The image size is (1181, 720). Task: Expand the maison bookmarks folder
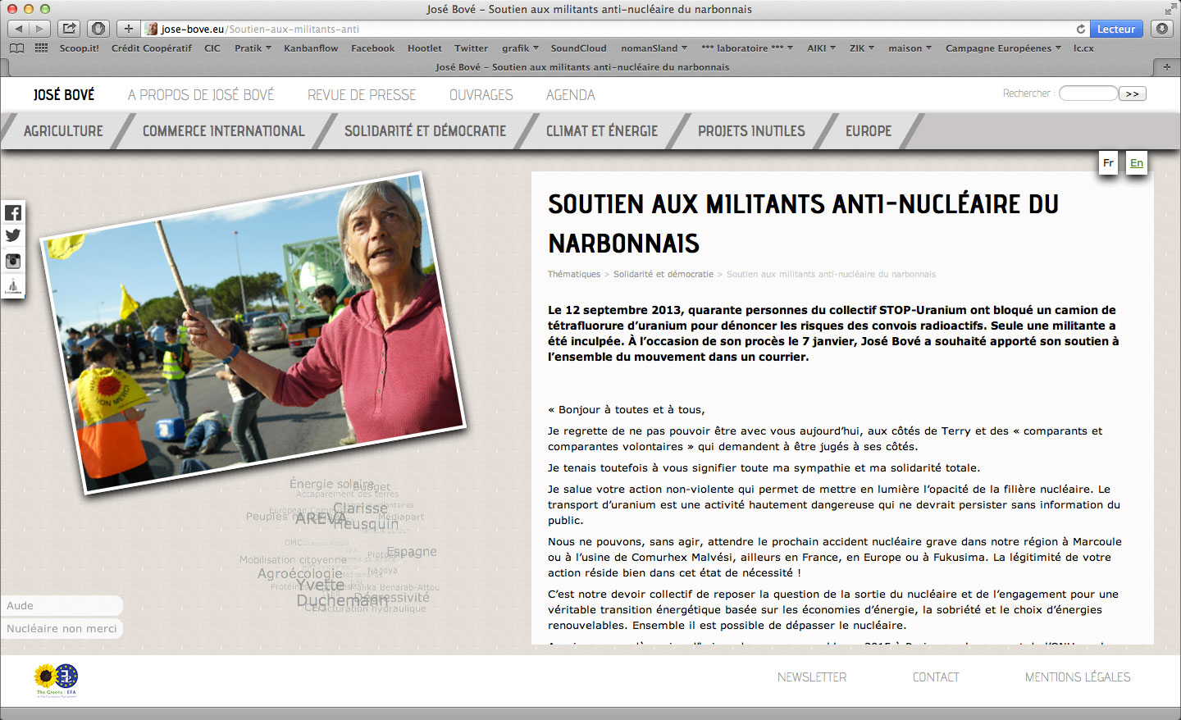(910, 48)
